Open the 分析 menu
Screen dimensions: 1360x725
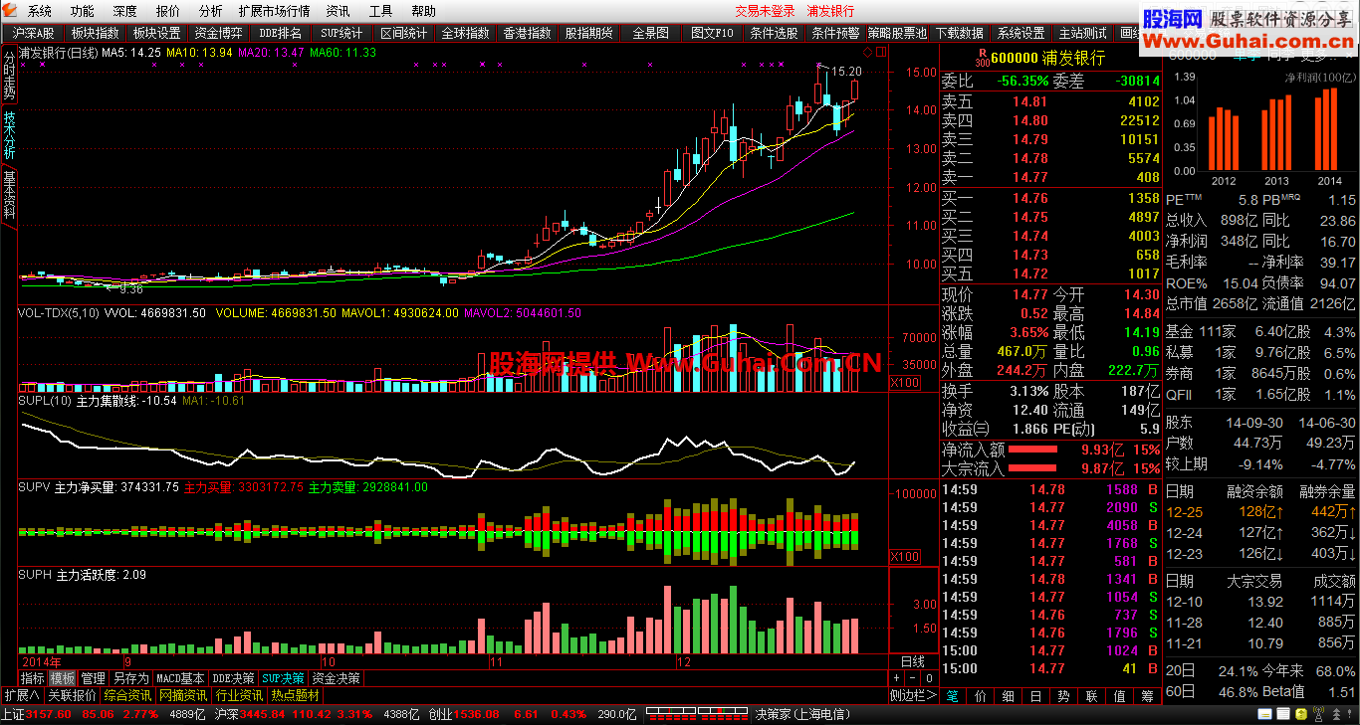[210, 11]
